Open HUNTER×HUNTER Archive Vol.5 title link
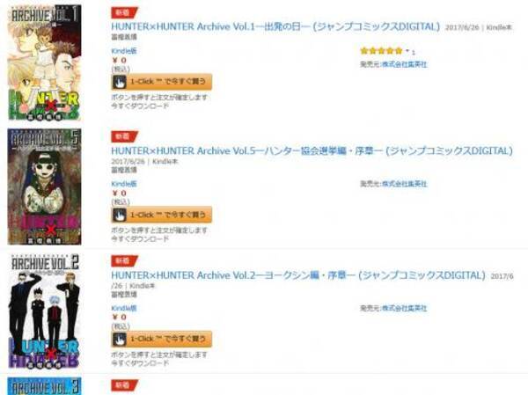Viewport: 528px width, 395px height. click(x=312, y=150)
